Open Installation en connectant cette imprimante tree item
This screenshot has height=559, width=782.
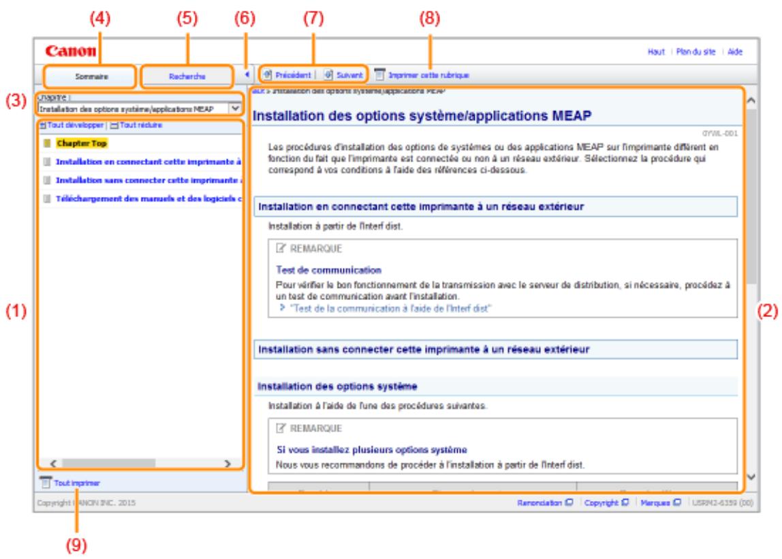[x=148, y=162]
